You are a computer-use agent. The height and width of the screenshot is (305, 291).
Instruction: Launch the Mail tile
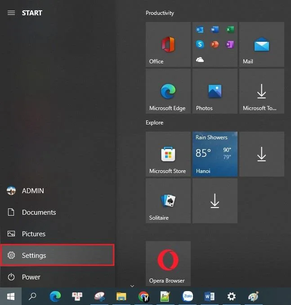click(262, 44)
